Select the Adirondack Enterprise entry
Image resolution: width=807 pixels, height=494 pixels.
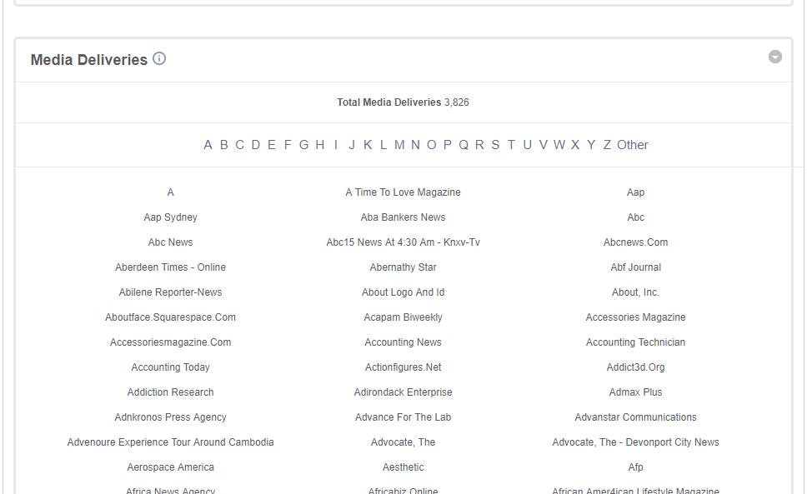[x=403, y=392]
